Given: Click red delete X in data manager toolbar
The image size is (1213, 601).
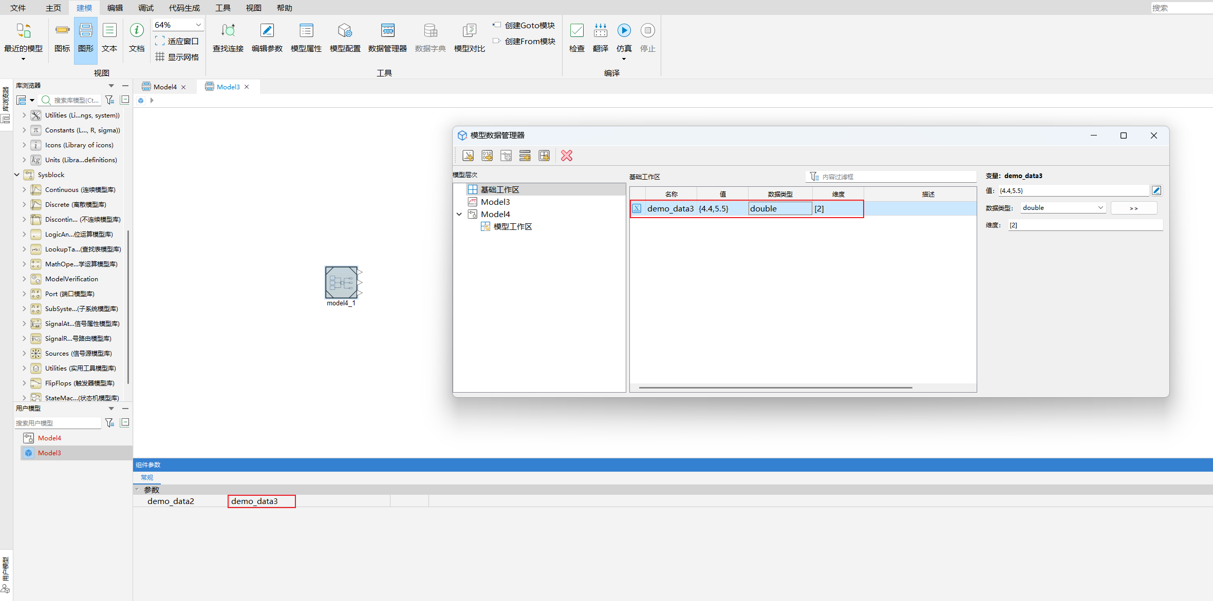Looking at the screenshot, I should 567,156.
